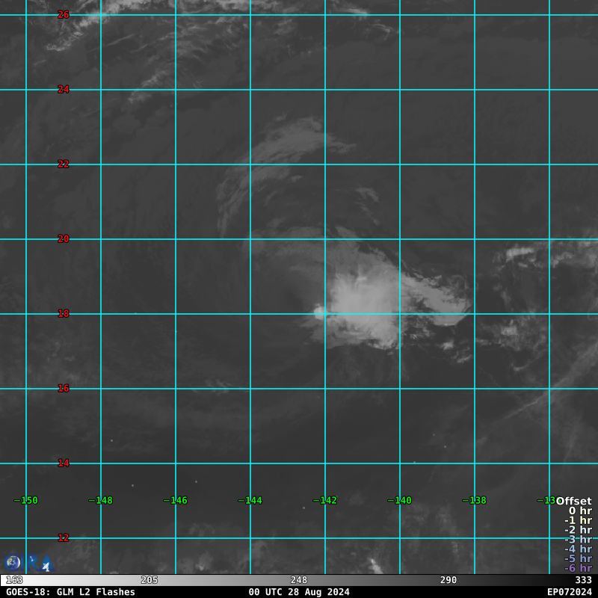Screen dimensions: 598x598
Task: Click the '00 UTC 28 Aug 2024' timestamp
Action: pyautogui.click(x=299, y=592)
